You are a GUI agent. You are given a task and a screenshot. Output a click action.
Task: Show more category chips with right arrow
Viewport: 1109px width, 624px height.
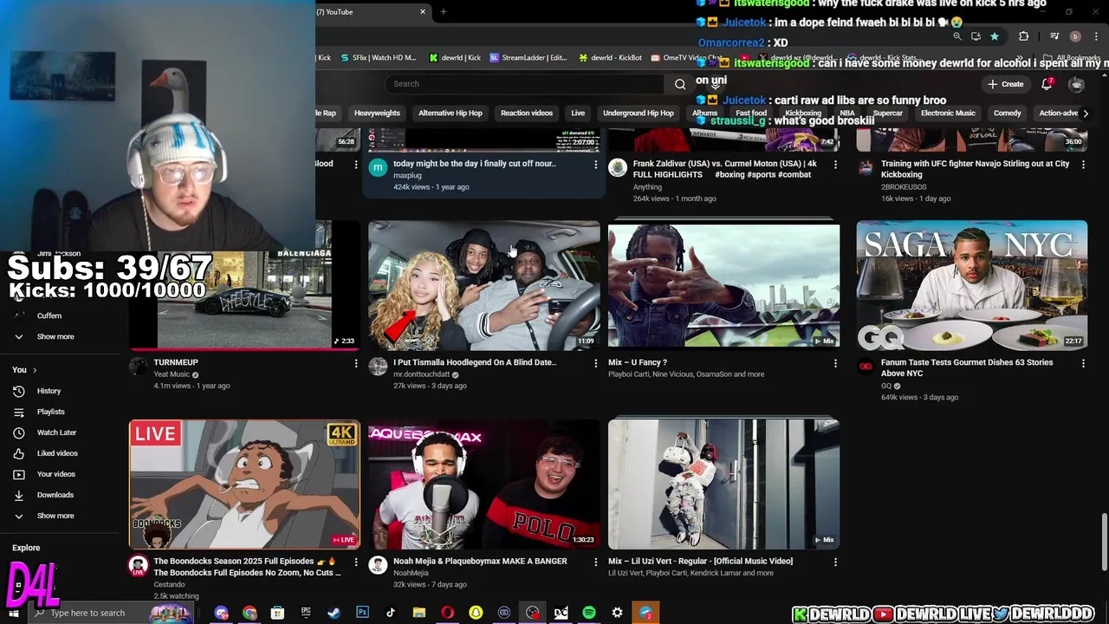pyautogui.click(x=1086, y=114)
